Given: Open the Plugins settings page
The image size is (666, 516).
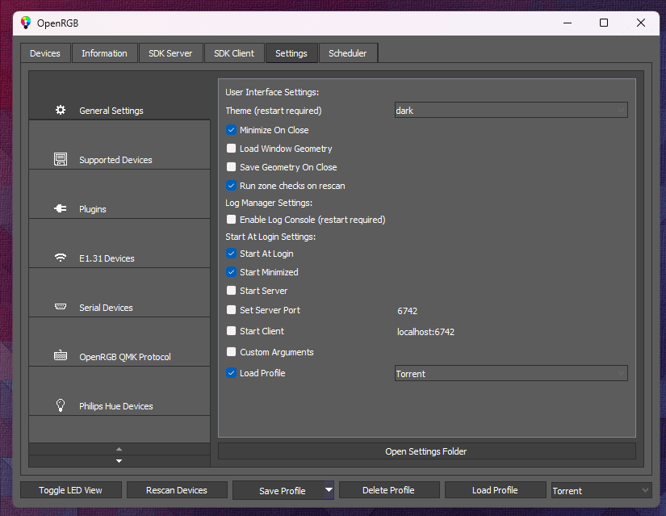Looking at the screenshot, I should tap(119, 195).
